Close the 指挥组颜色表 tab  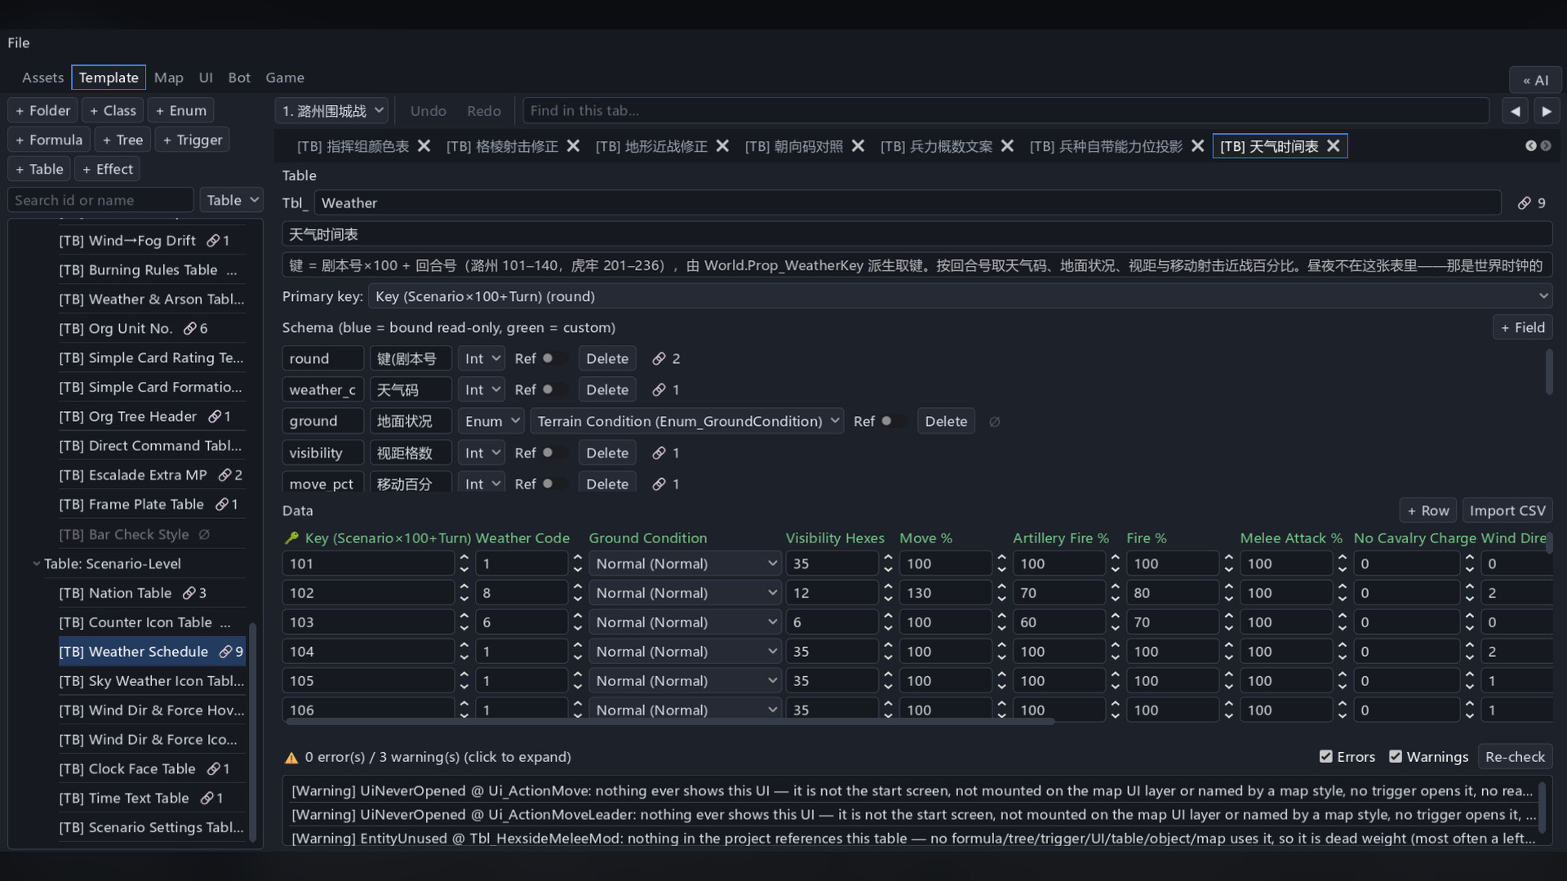click(x=424, y=146)
